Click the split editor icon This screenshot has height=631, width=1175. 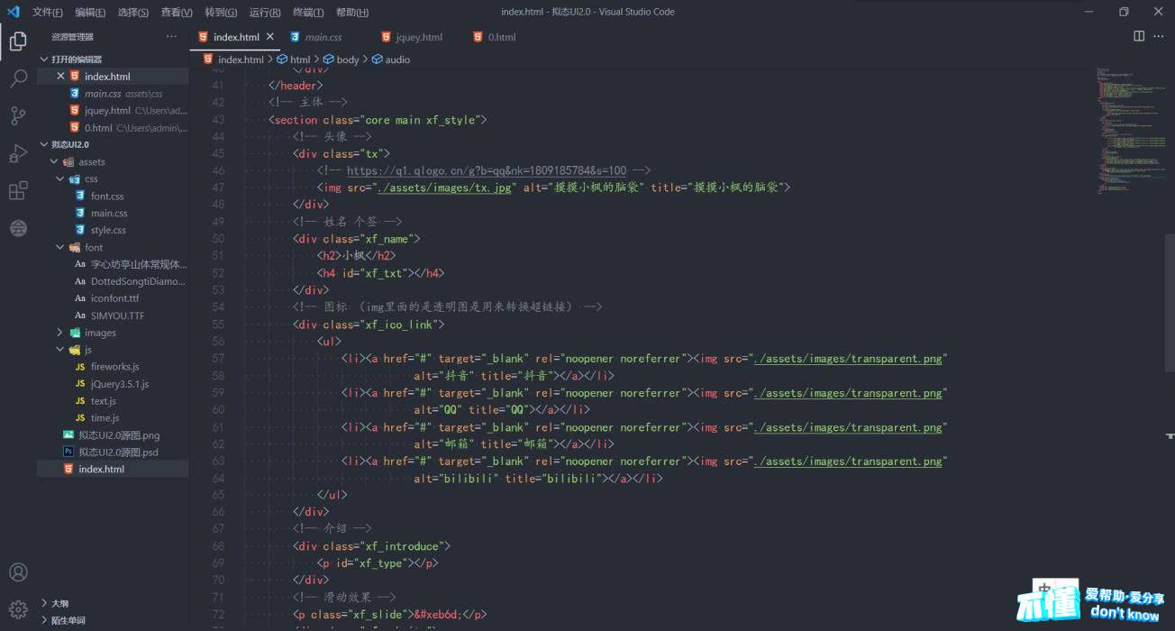1139,36
